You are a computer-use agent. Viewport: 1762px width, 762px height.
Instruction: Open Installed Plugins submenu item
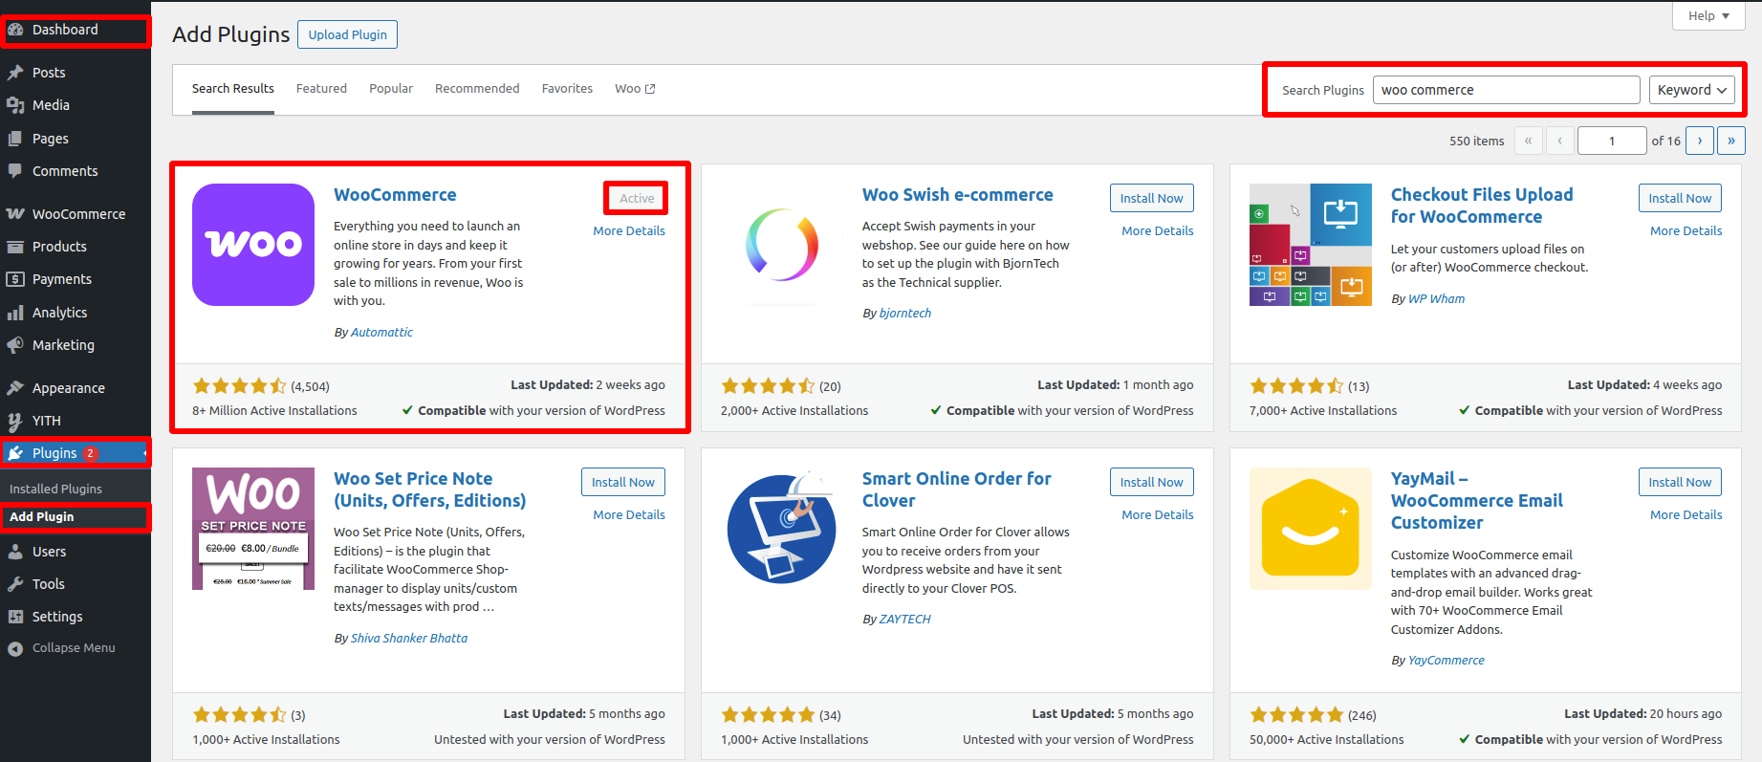click(x=55, y=489)
